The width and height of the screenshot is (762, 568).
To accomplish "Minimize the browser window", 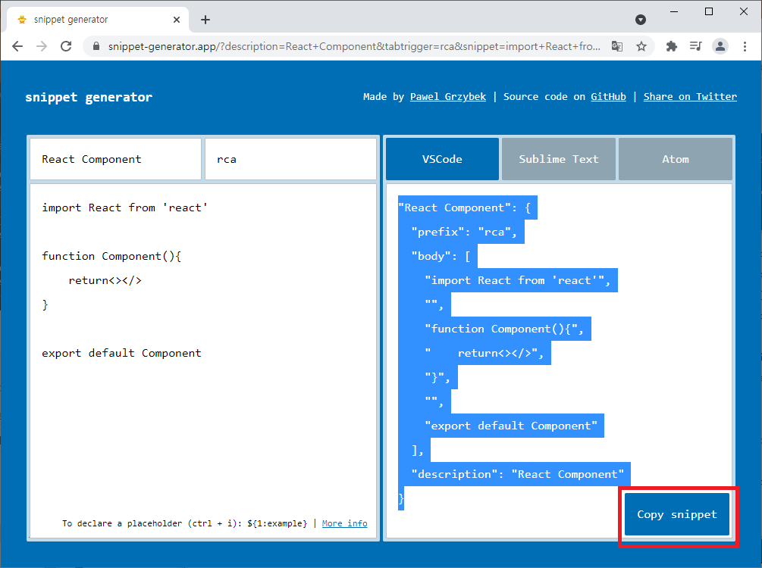I will pos(674,11).
